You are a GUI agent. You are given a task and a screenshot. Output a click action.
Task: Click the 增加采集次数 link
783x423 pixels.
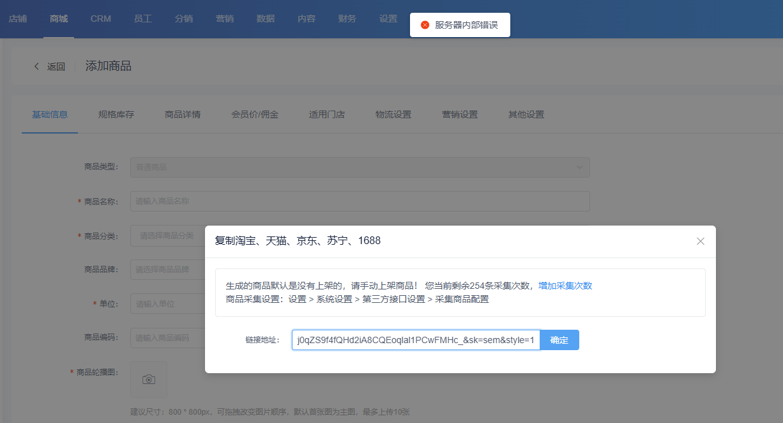565,286
